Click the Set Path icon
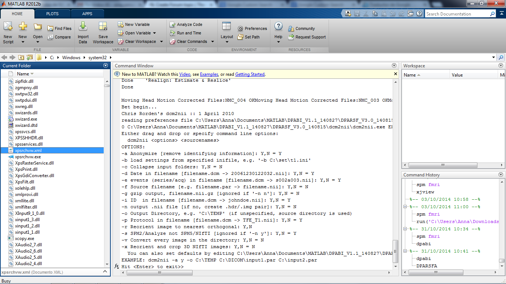 [x=240, y=37]
